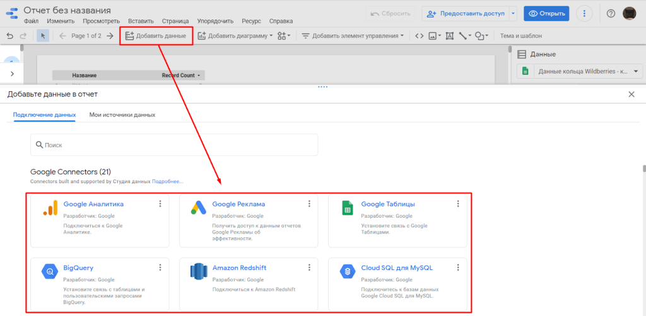The width and height of the screenshot is (646, 316).
Task: Redo the last action
Action: point(23,36)
